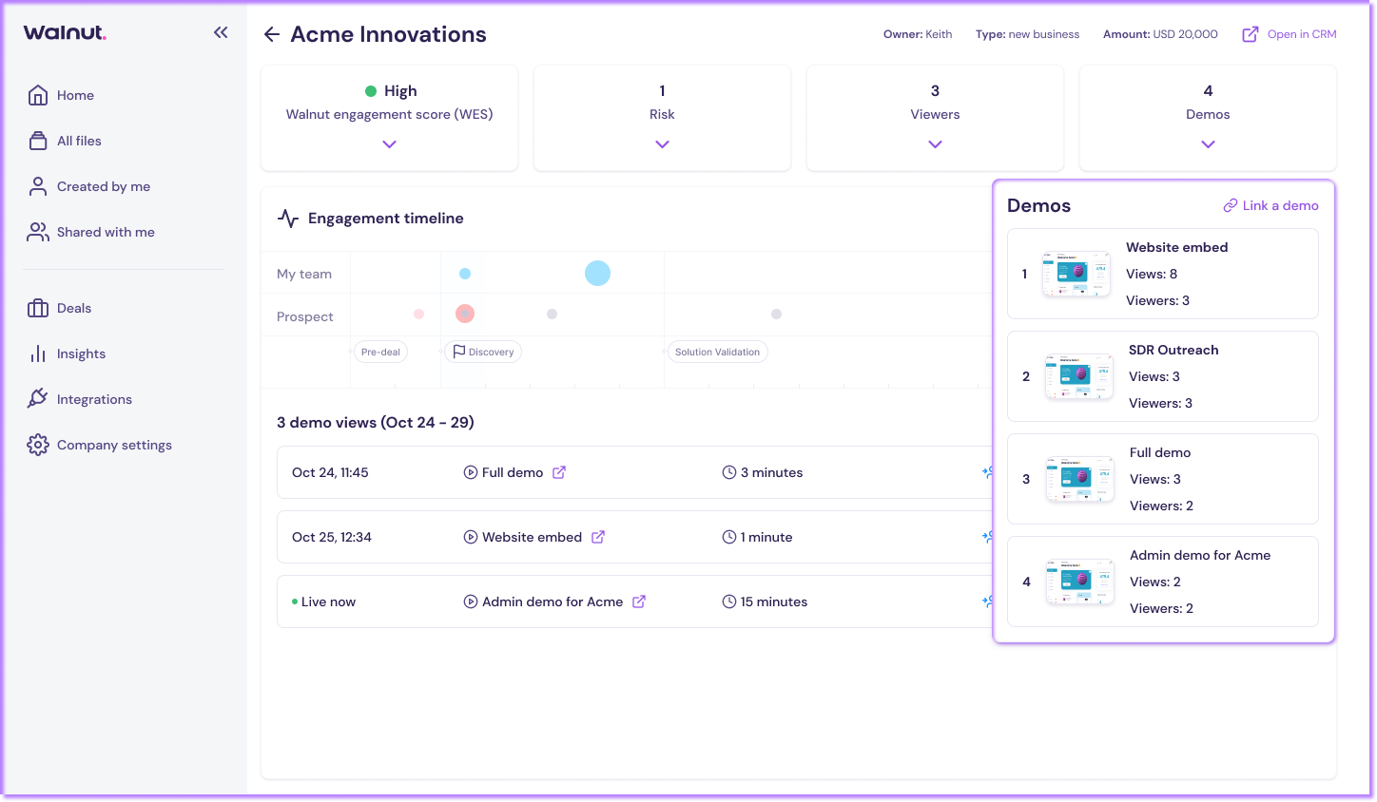Open external link icon next to Full demo
The image size is (1377, 802).
(559, 472)
